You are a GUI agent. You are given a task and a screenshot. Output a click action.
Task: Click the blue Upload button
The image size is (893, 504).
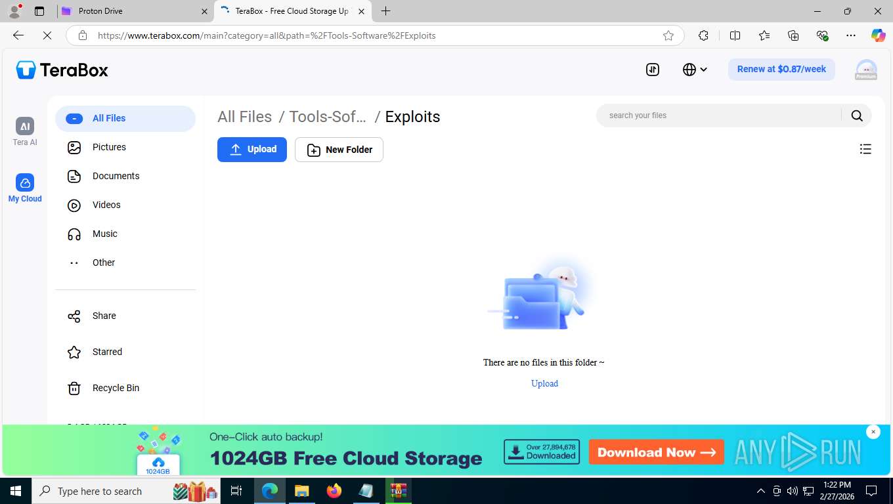pos(252,150)
